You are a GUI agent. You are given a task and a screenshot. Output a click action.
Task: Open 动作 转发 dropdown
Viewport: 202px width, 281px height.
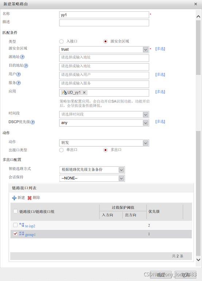pyautogui.click(x=145, y=143)
